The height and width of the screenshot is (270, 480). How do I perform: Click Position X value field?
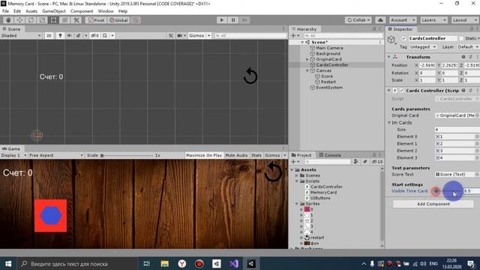[427, 65]
